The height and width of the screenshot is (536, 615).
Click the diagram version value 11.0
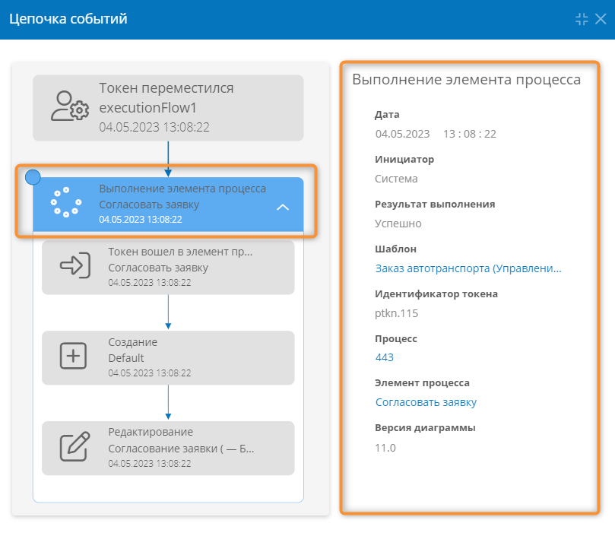[x=385, y=448]
